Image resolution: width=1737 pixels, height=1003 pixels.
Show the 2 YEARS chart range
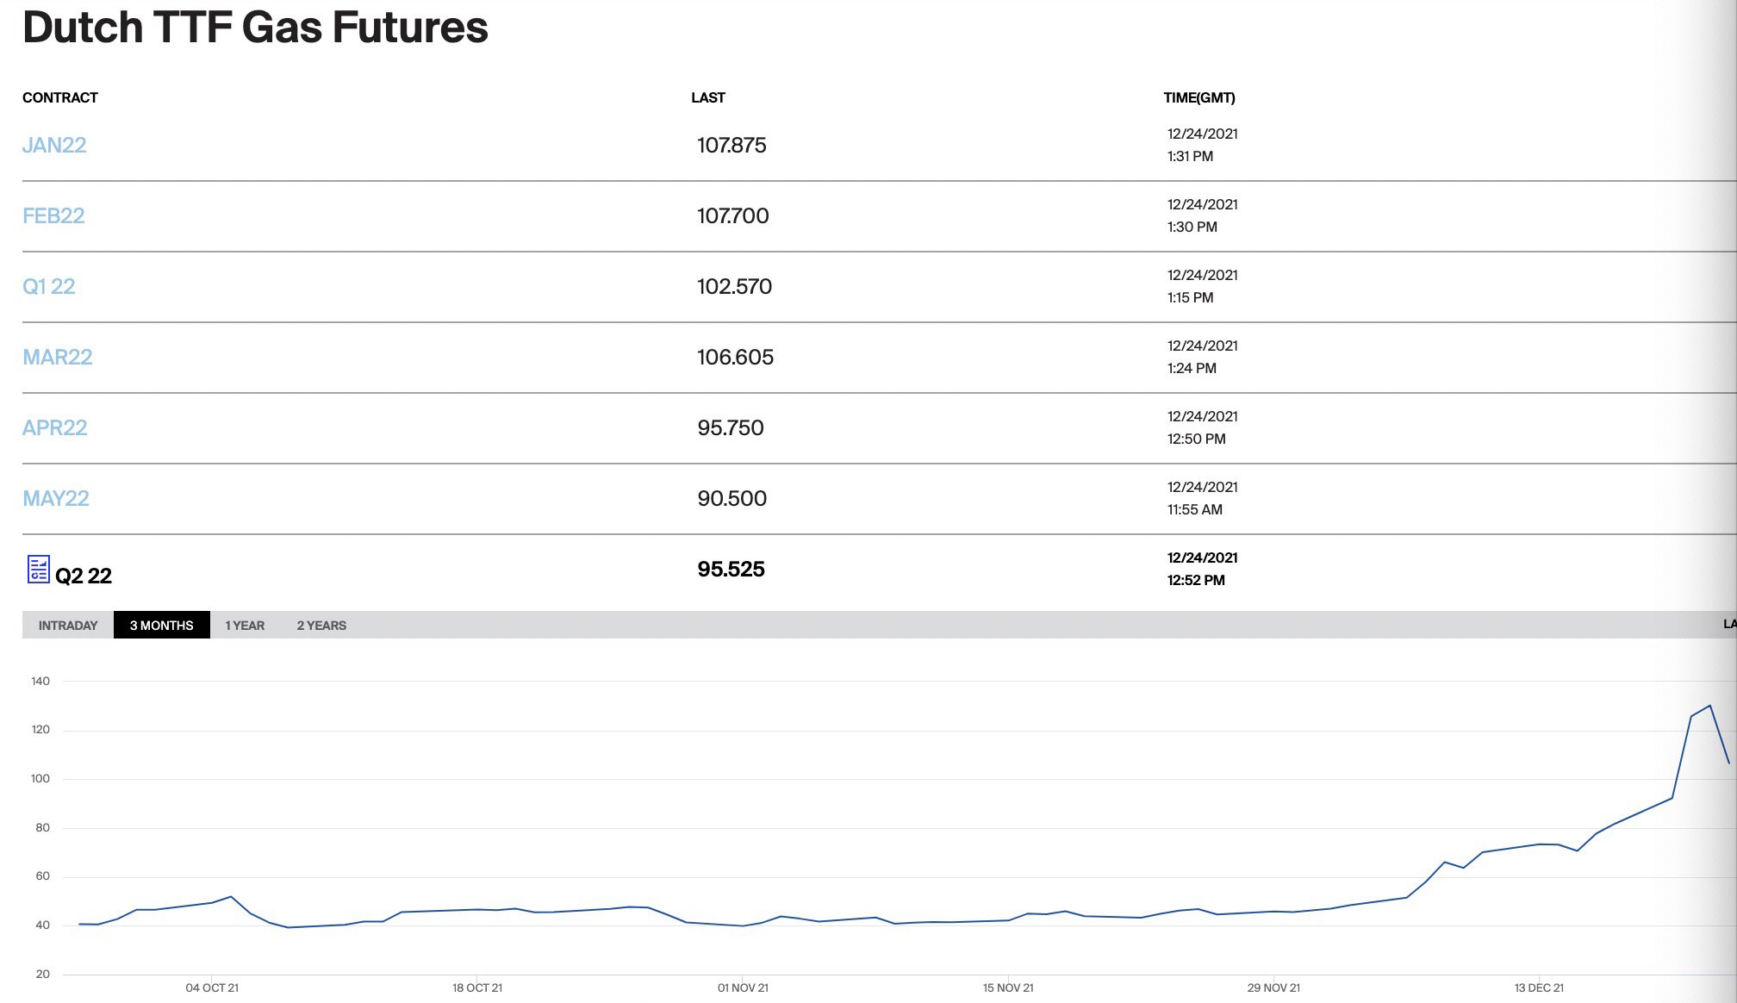(321, 626)
